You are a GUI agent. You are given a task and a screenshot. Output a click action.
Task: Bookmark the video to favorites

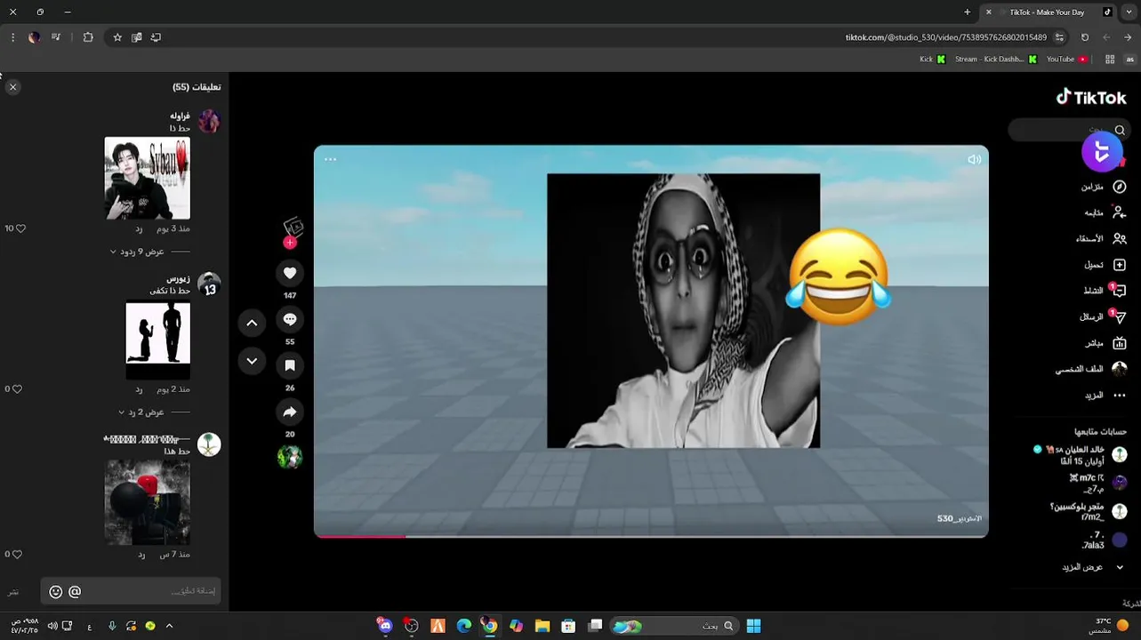click(x=290, y=365)
